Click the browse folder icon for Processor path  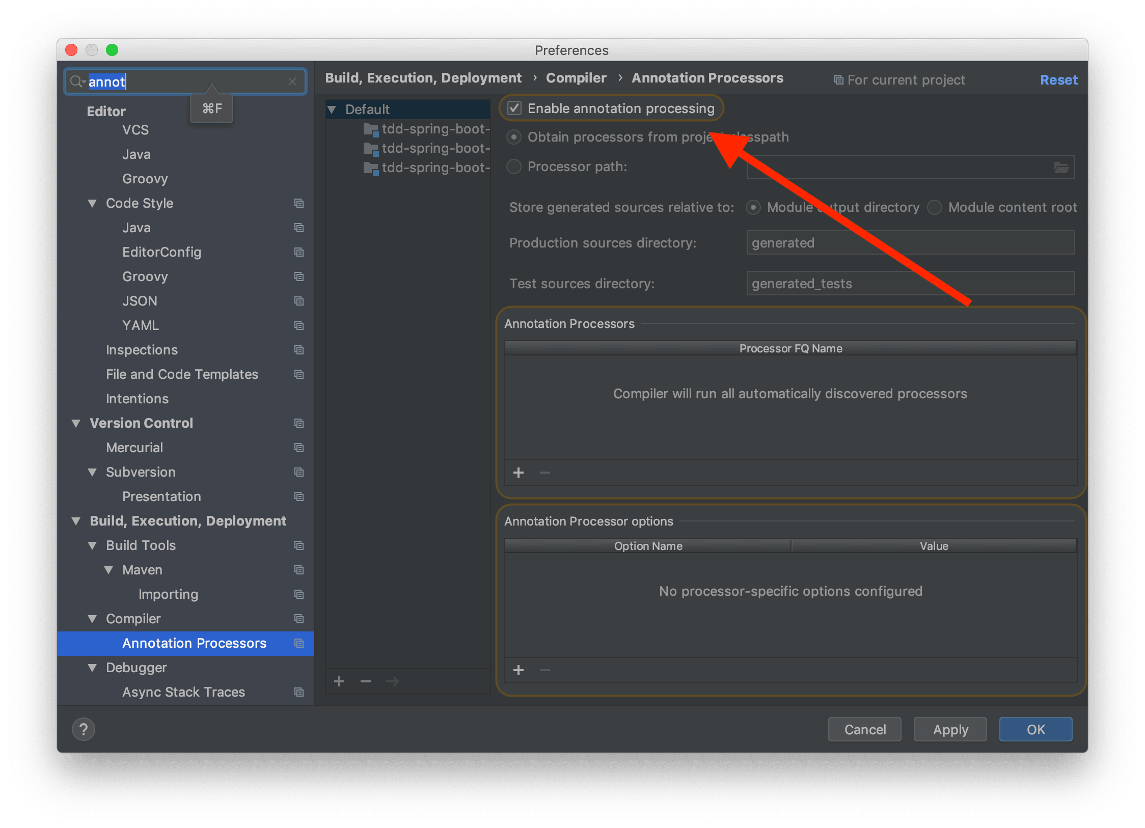(x=1061, y=168)
